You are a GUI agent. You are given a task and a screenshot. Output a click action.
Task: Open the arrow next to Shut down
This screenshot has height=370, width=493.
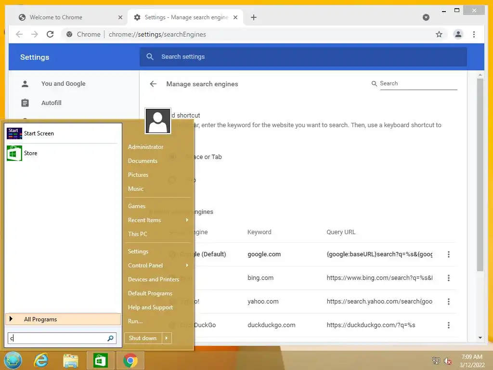[x=167, y=338]
